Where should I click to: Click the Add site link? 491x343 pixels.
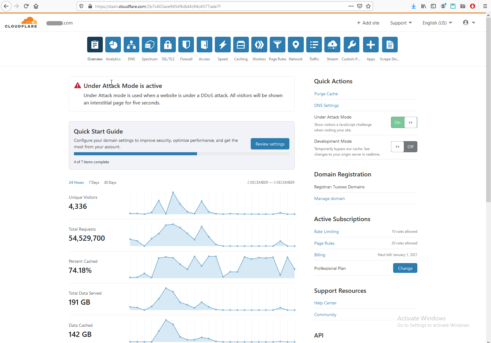point(368,23)
